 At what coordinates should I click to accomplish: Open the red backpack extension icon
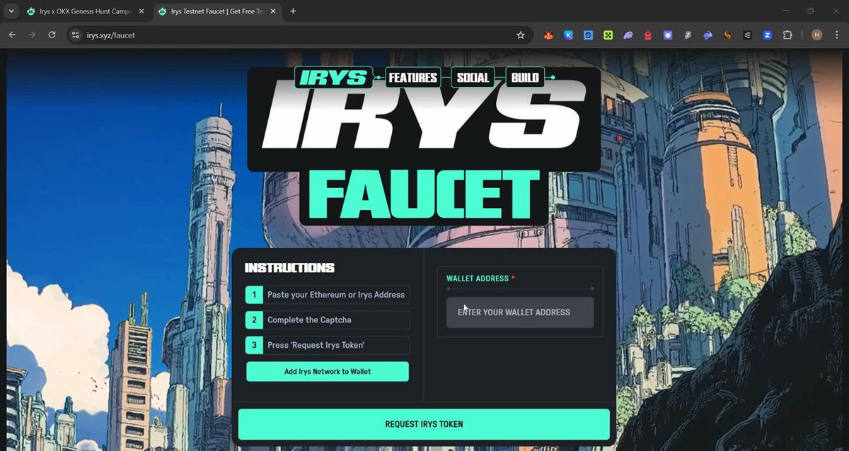647,35
